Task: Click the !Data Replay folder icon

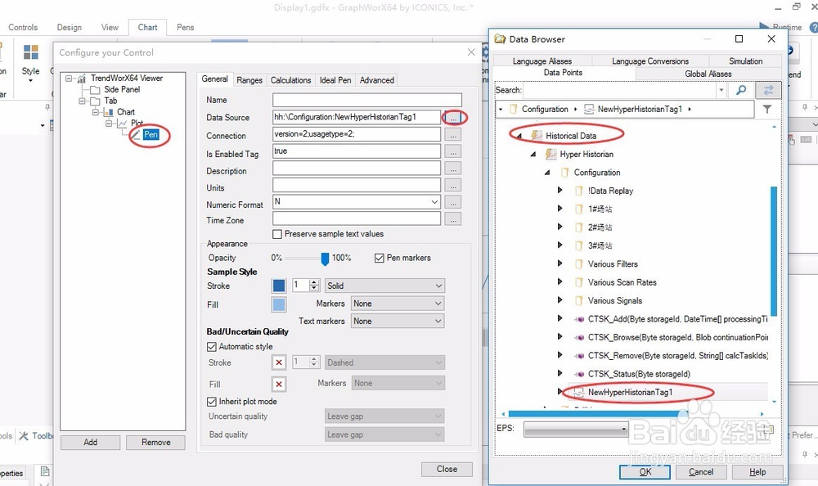Action: pos(578,191)
